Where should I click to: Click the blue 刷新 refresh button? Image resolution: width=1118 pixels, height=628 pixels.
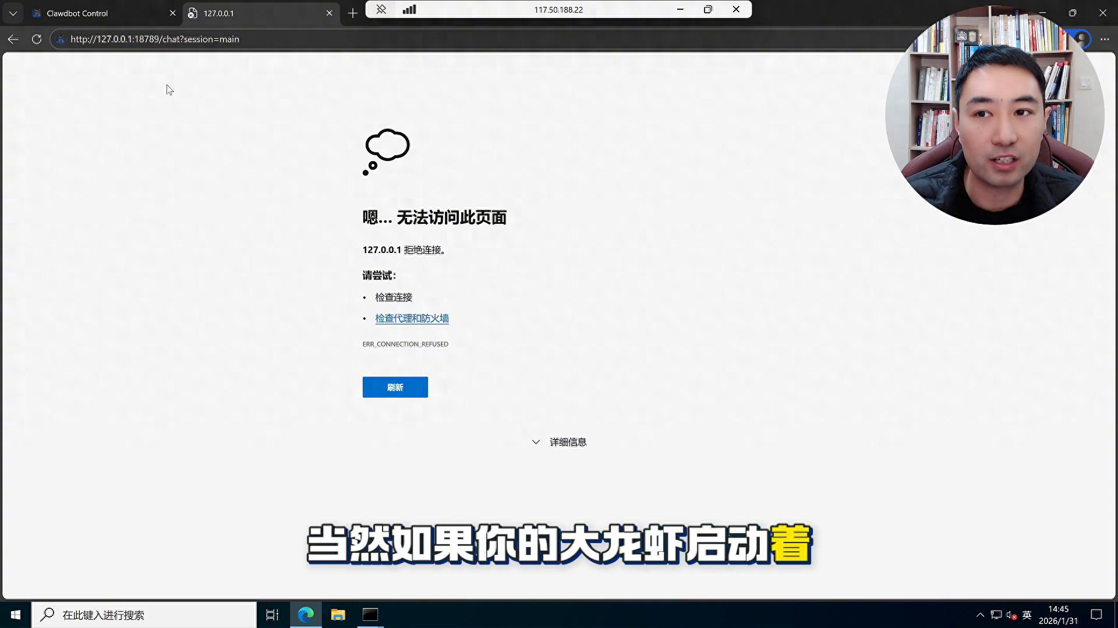point(395,387)
